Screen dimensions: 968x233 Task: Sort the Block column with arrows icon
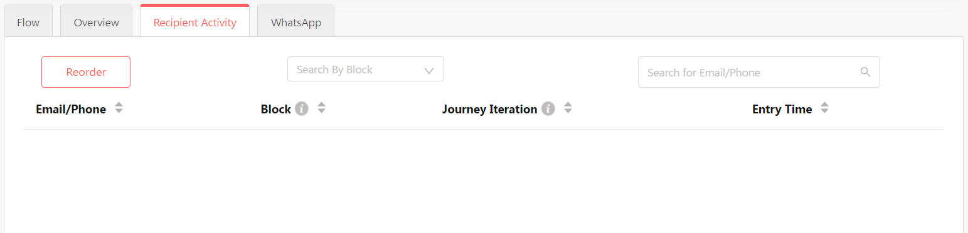click(321, 108)
